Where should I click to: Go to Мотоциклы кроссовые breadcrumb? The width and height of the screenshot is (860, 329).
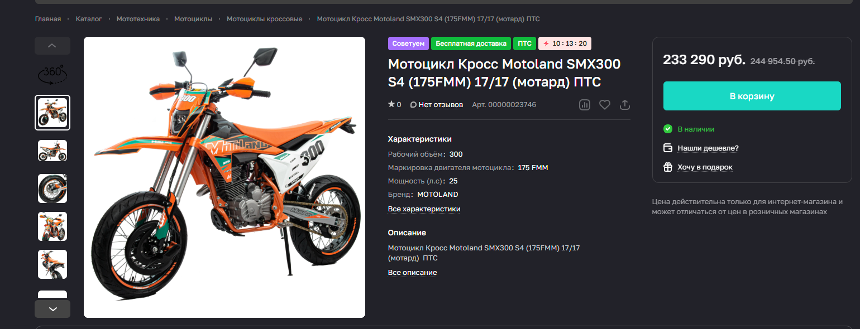coord(264,19)
